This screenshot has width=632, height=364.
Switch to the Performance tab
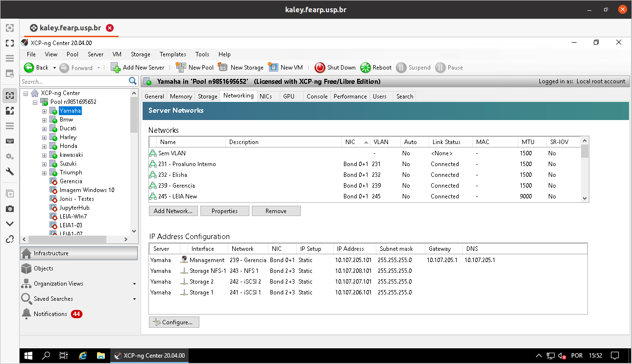click(350, 97)
